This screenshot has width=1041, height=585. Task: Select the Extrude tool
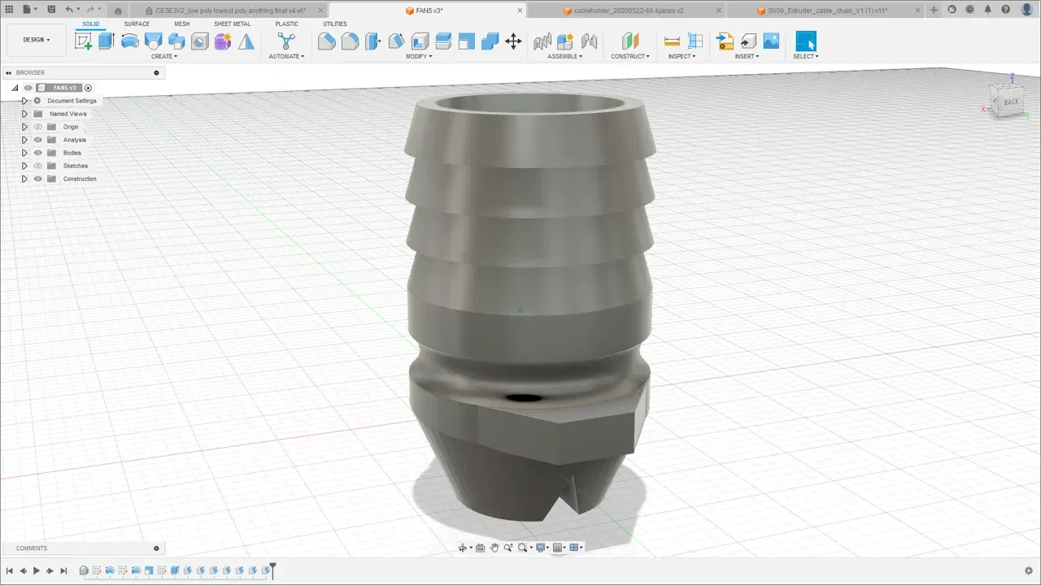(106, 41)
